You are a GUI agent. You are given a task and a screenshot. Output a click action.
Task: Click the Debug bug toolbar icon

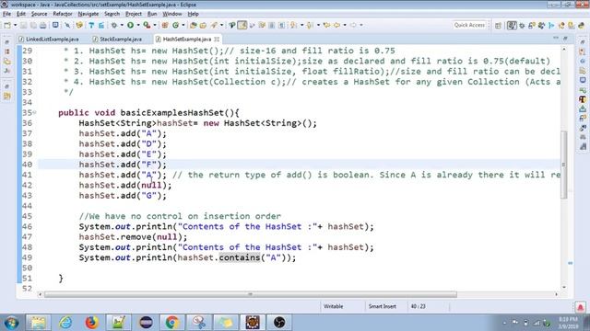coord(114,25)
